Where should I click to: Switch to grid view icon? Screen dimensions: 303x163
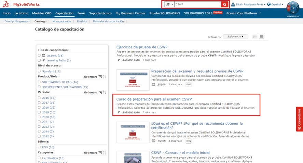(x=255, y=36)
